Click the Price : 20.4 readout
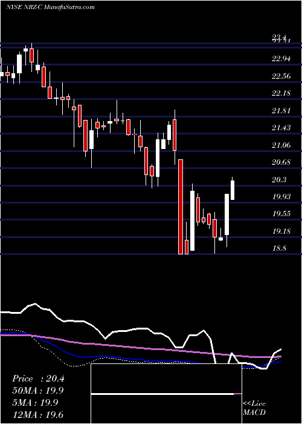This screenshot has width=302, height=424. pos(38,379)
